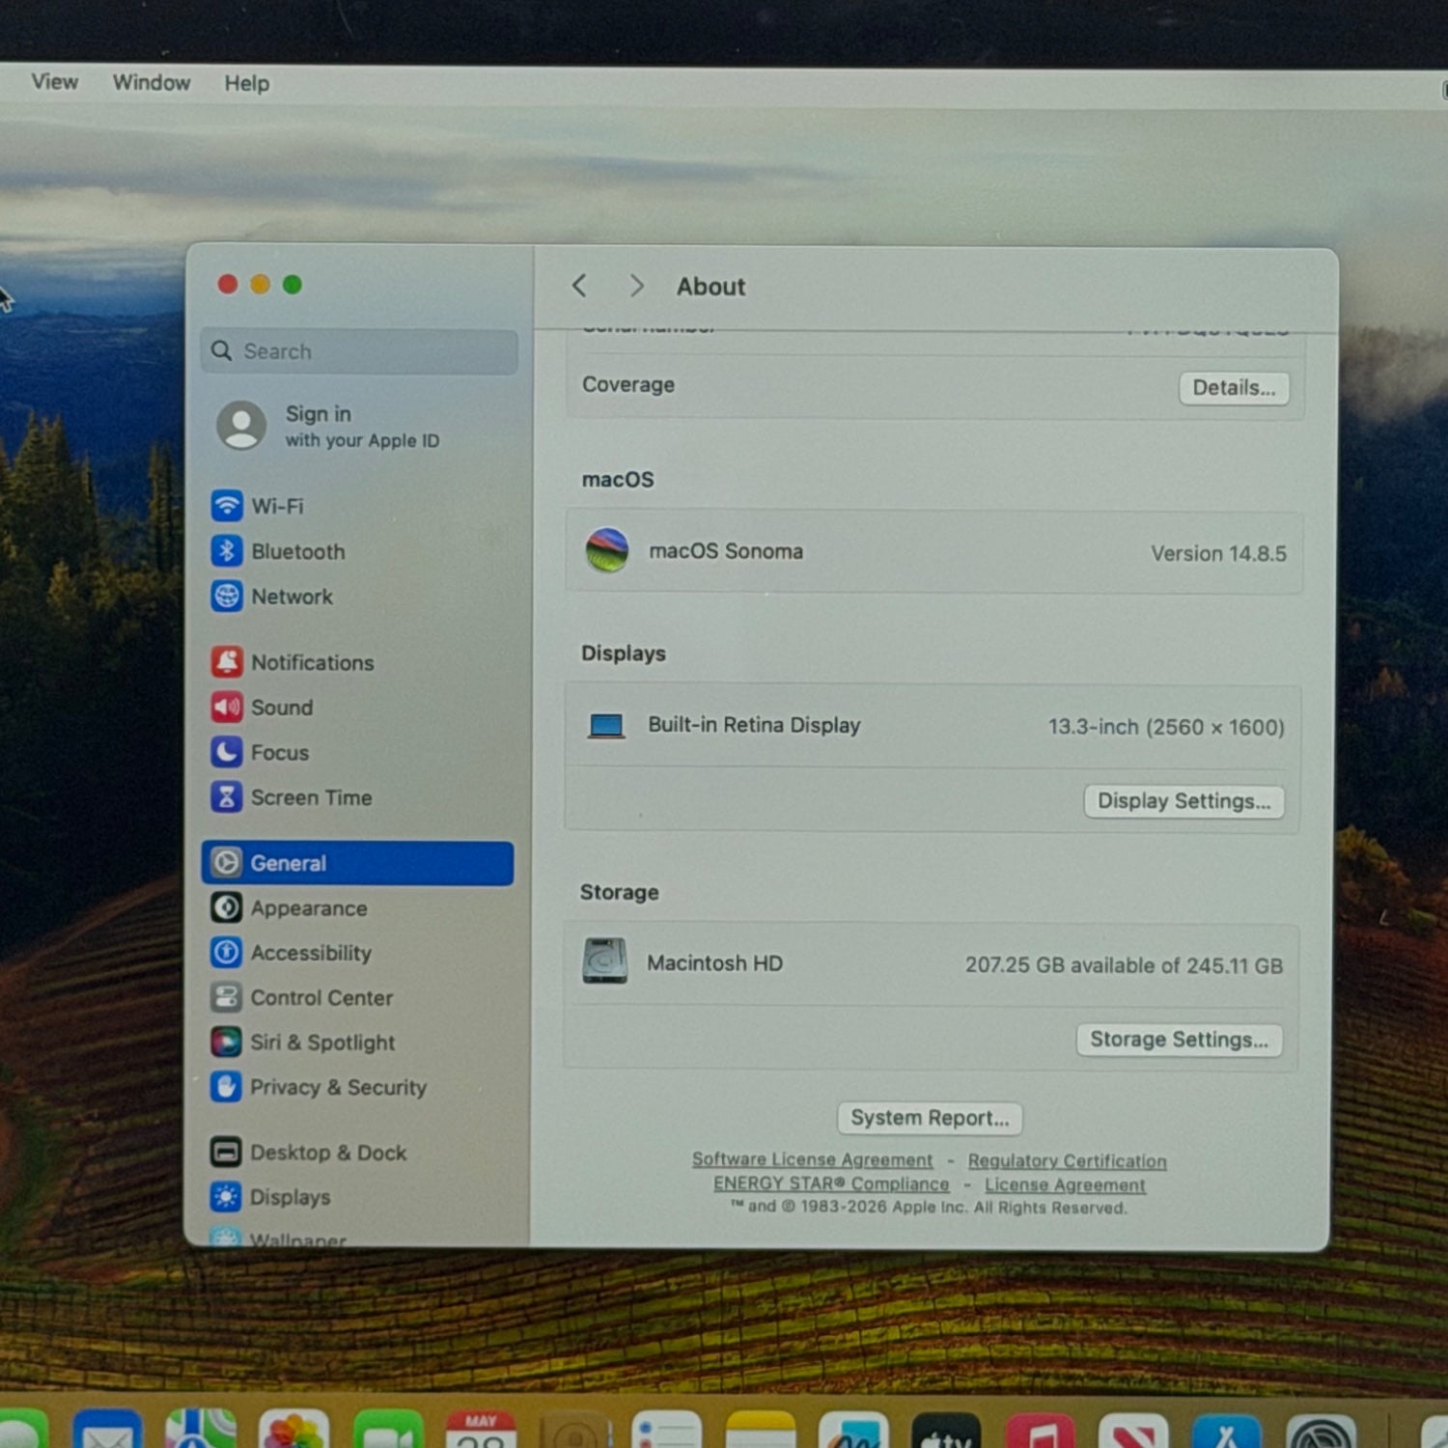Open the Window menu

[152, 83]
